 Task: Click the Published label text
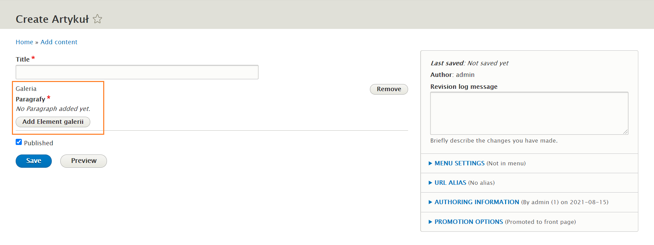(38, 143)
